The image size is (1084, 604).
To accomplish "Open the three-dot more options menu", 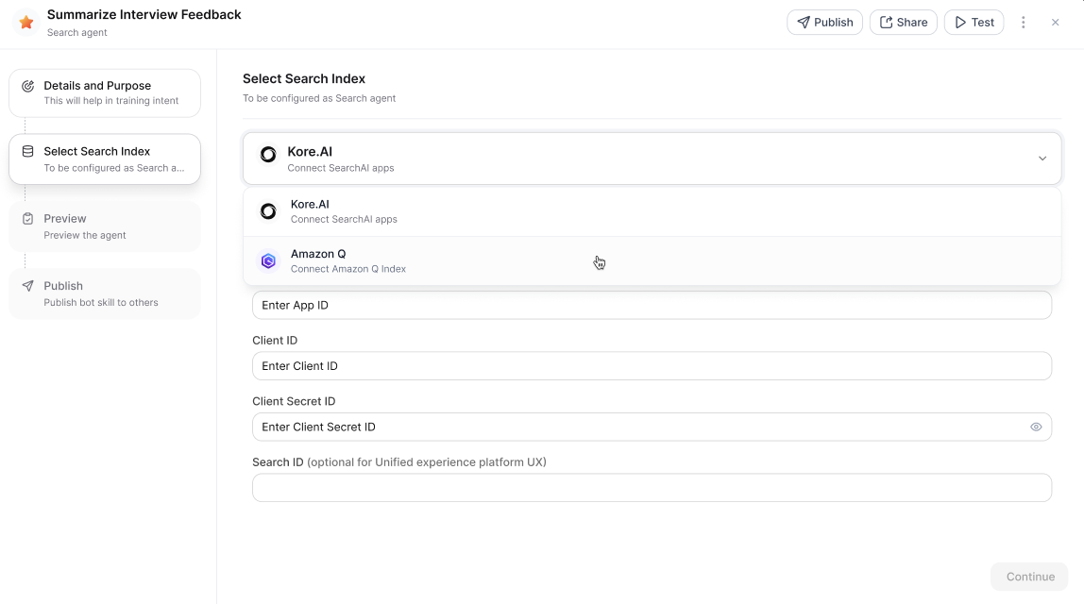I will pyautogui.click(x=1024, y=22).
